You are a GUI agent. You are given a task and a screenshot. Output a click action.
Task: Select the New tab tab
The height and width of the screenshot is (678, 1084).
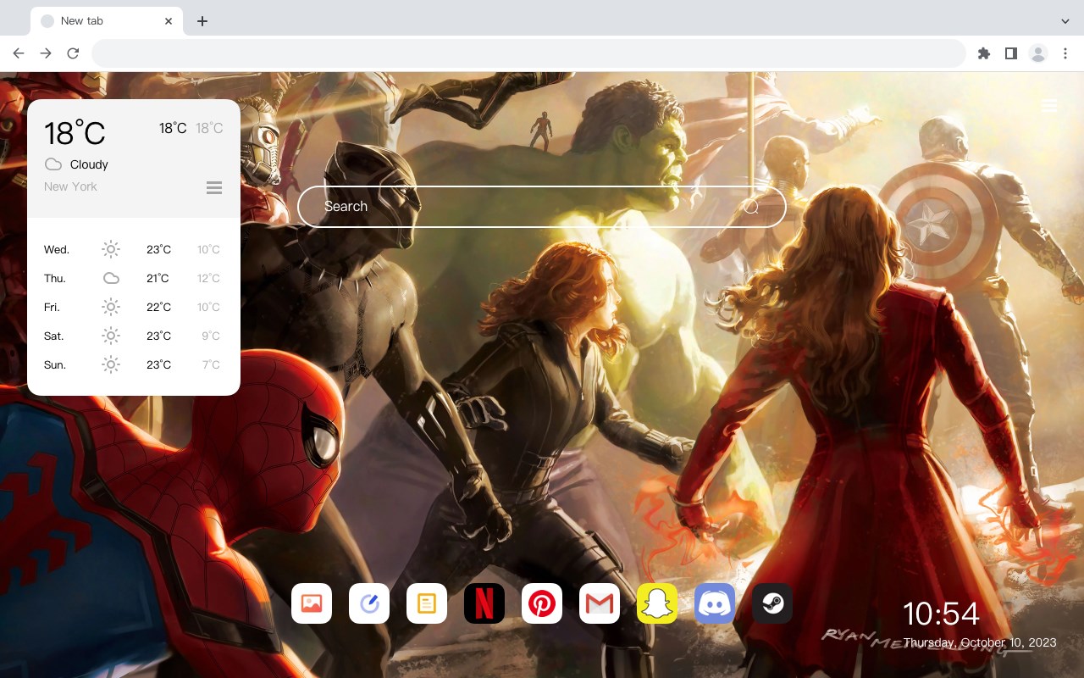click(x=107, y=21)
